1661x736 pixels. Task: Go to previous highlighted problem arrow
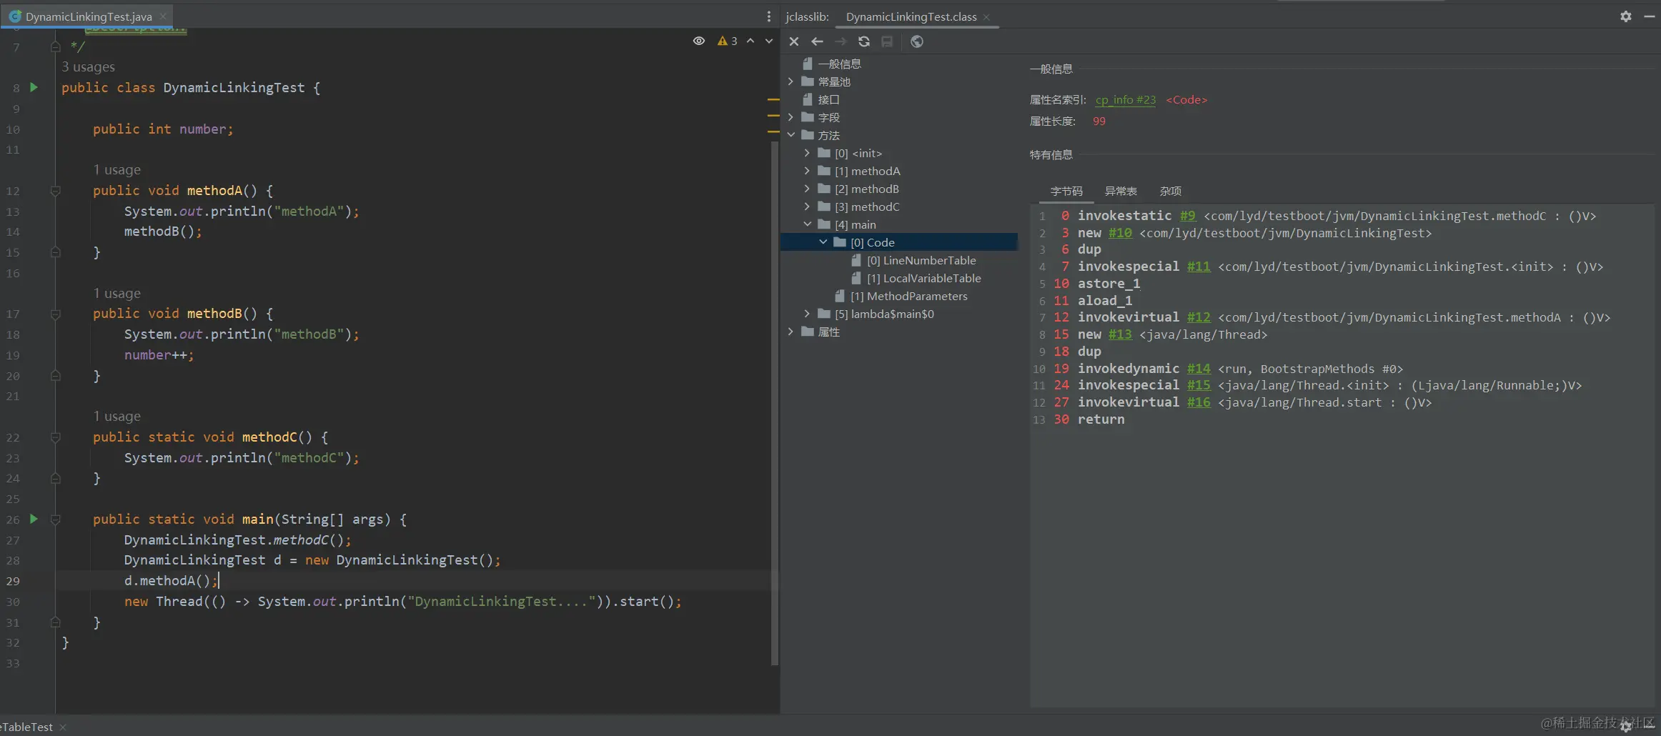(750, 41)
